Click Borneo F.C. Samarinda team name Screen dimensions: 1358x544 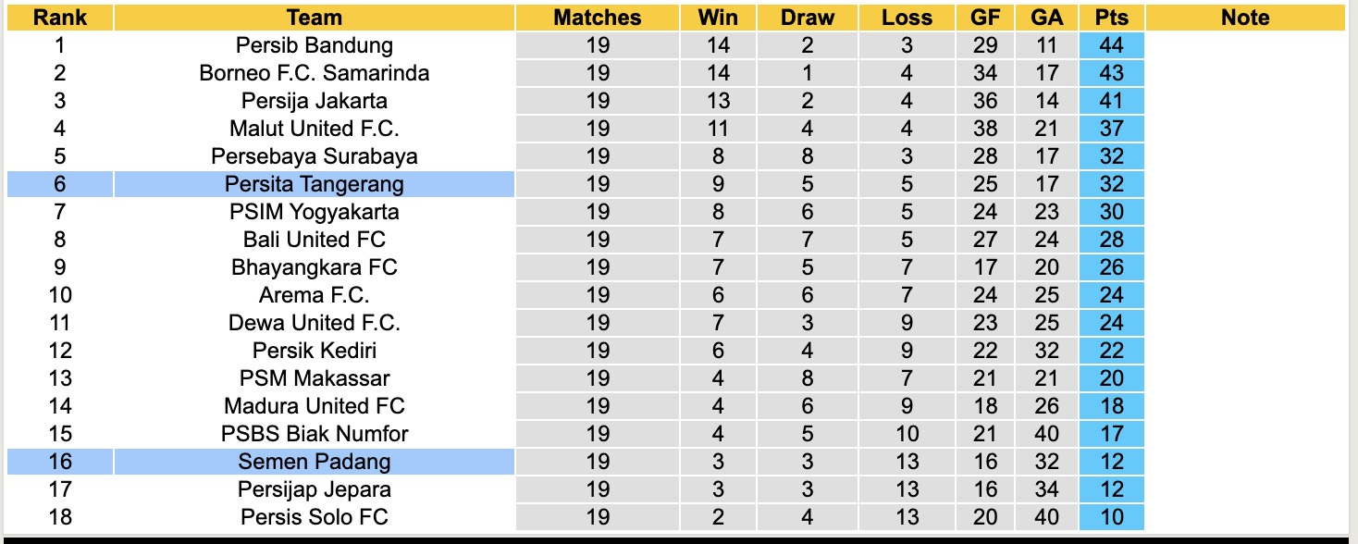coord(315,73)
